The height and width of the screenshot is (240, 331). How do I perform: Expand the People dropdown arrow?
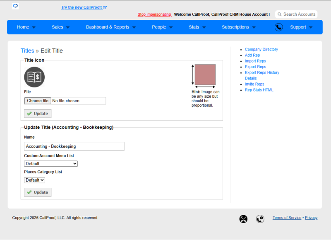pos(171,27)
